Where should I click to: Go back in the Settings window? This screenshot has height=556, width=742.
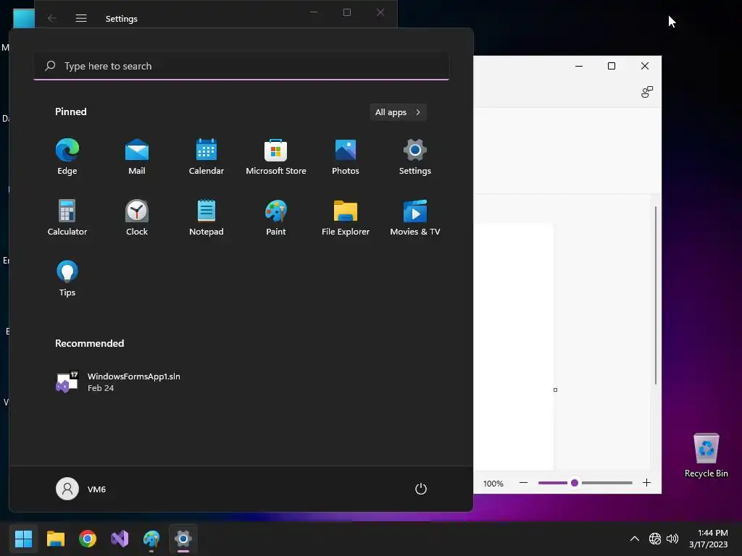[x=52, y=18]
